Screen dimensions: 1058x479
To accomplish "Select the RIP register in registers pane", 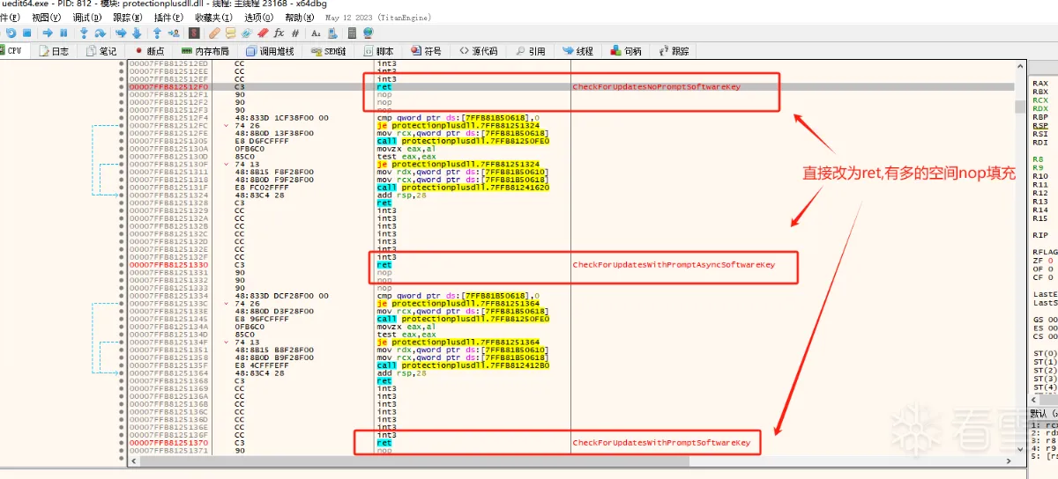I will [x=1040, y=235].
